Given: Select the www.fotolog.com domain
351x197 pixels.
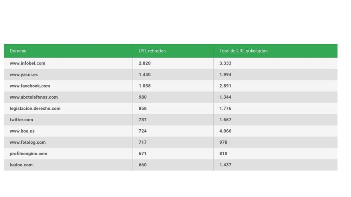Looking at the screenshot, I should click(x=28, y=142).
